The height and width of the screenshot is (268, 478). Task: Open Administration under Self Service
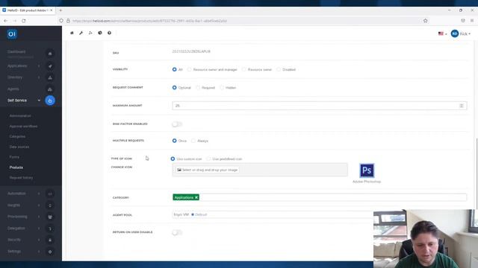click(20, 116)
